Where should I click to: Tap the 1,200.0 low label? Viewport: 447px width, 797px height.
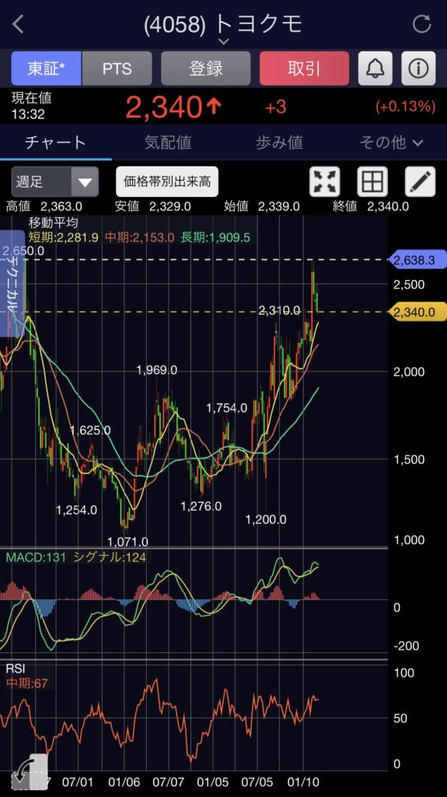266,519
